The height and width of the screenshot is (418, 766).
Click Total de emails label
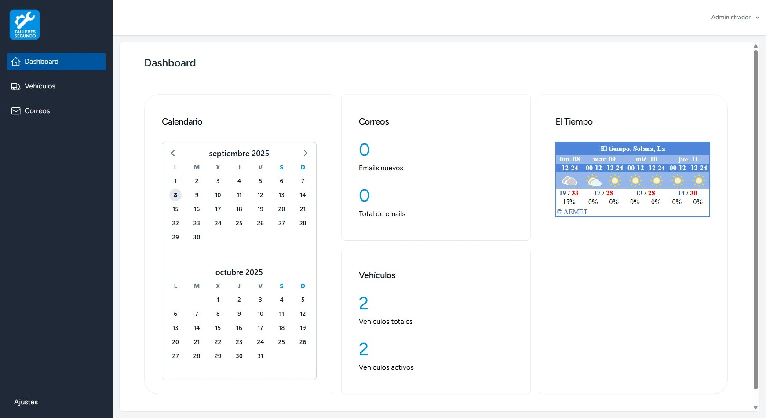click(x=382, y=214)
